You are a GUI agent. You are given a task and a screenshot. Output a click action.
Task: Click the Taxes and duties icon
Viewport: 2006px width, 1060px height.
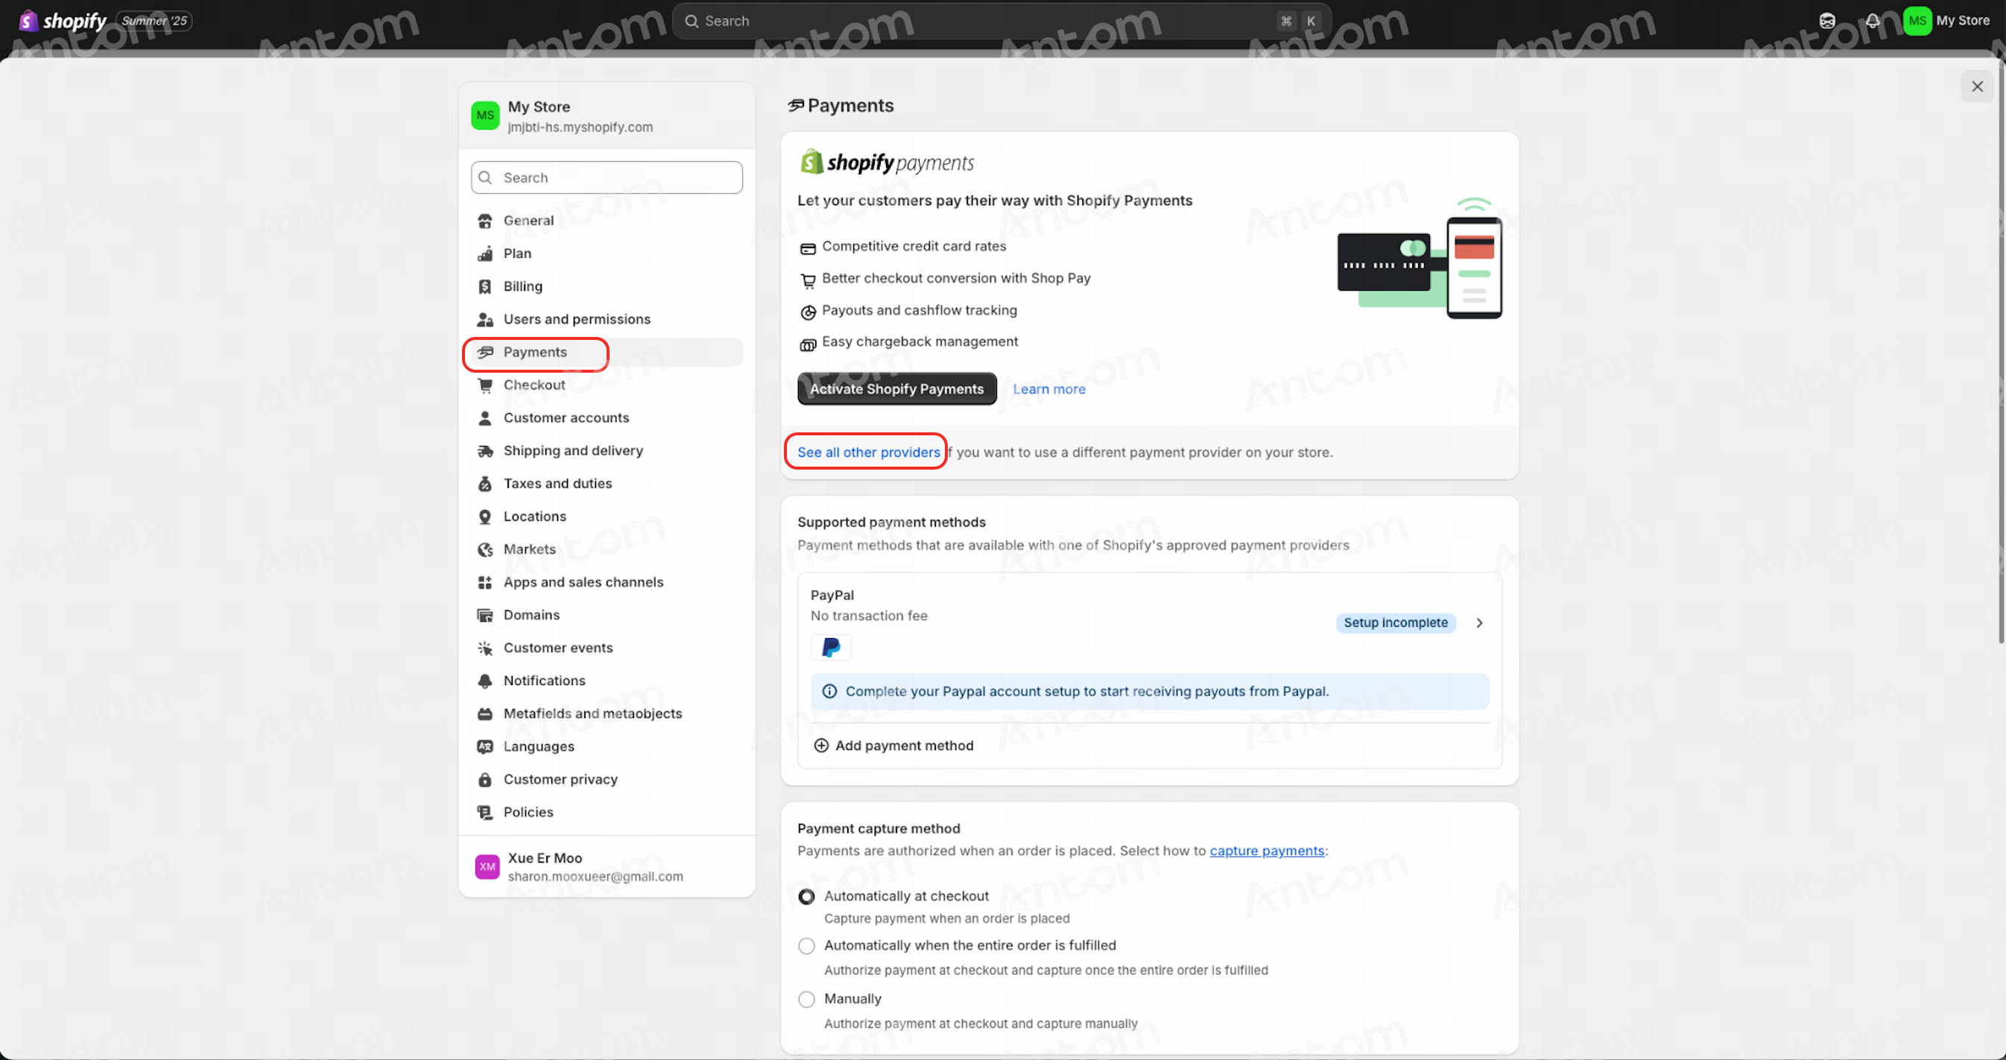point(485,484)
